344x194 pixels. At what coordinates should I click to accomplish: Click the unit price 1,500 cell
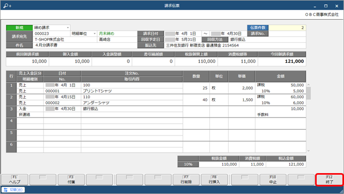pyautogui.click(x=242, y=100)
